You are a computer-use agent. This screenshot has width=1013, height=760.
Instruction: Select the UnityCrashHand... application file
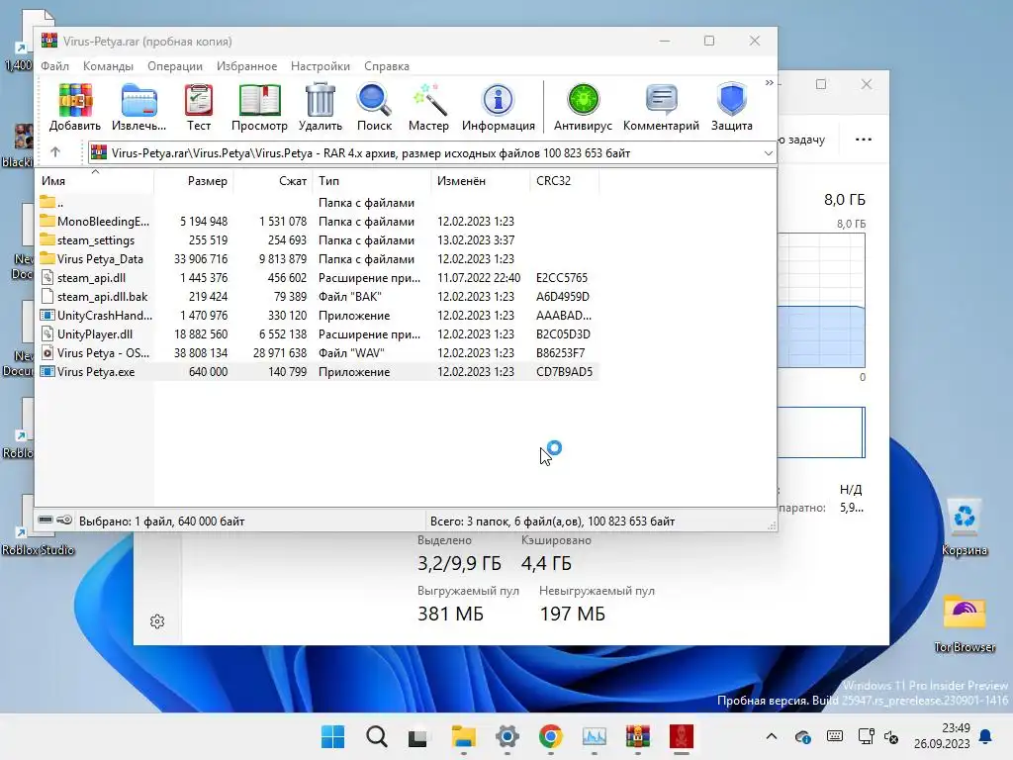[317, 315]
